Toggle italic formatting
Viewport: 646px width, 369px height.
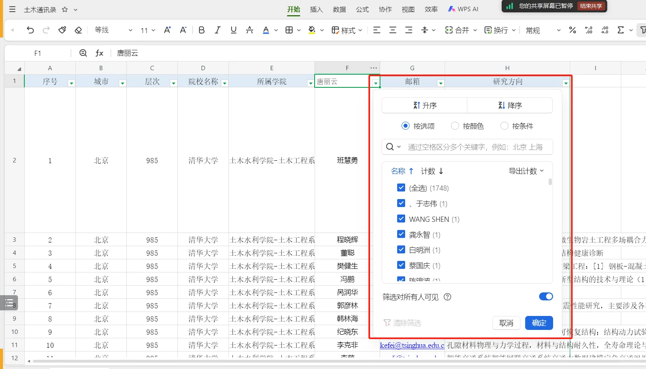point(217,30)
